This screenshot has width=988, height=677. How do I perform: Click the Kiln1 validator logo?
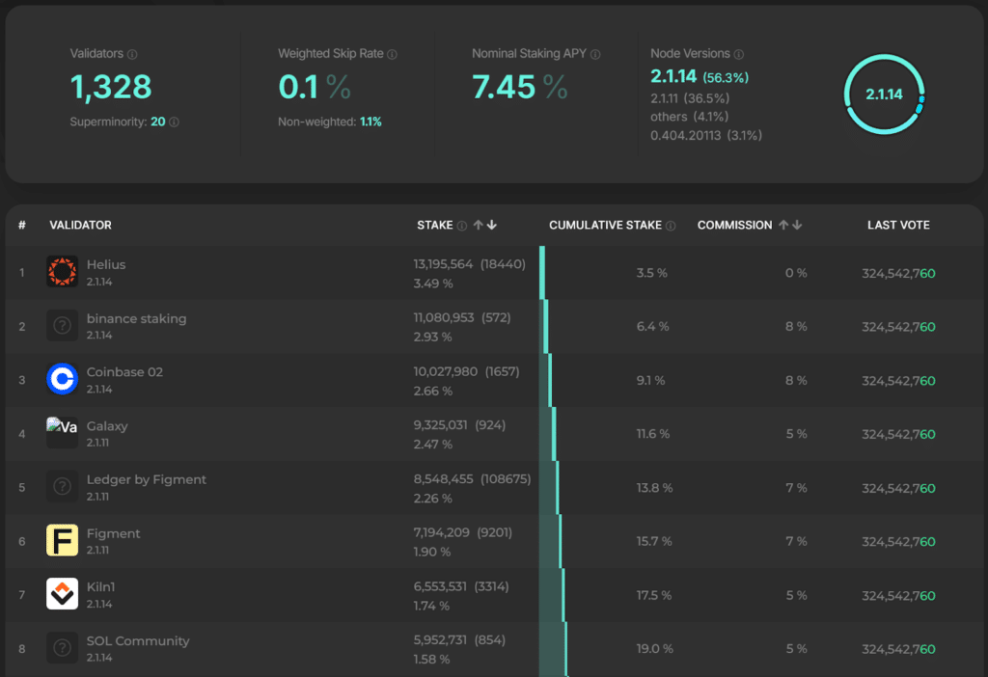click(x=63, y=594)
